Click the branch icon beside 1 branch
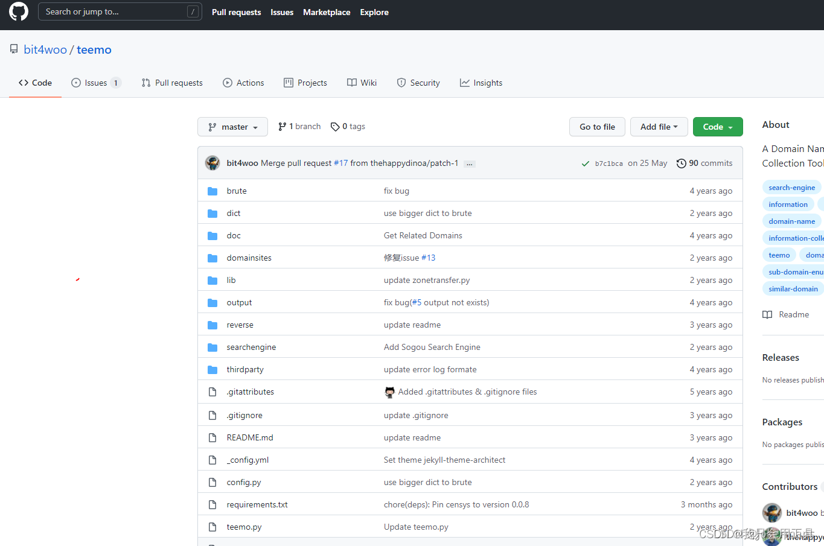 coord(282,127)
